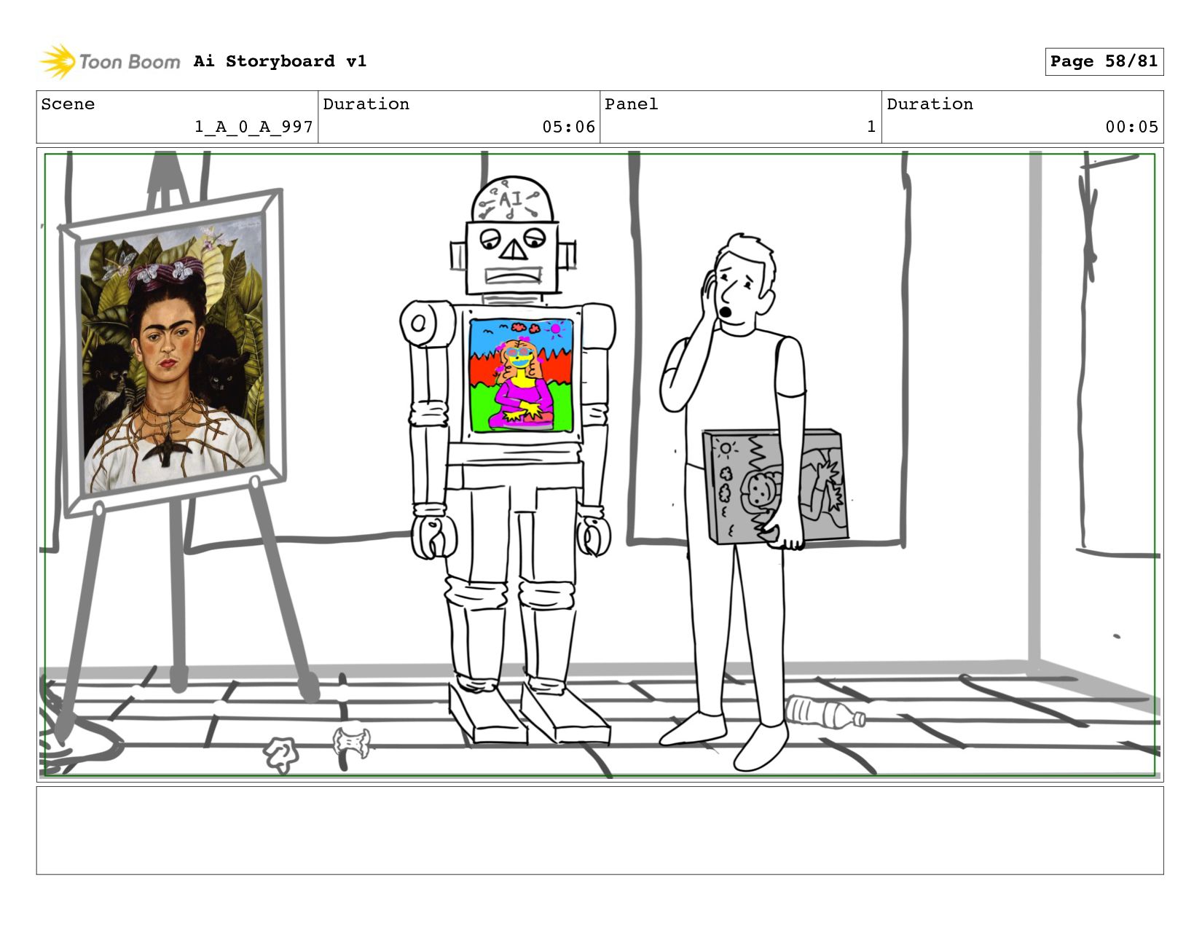This screenshot has height=929, width=1202.
Task: Click the scene 'Duration' label beside Scene
Action: pyautogui.click(x=366, y=104)
